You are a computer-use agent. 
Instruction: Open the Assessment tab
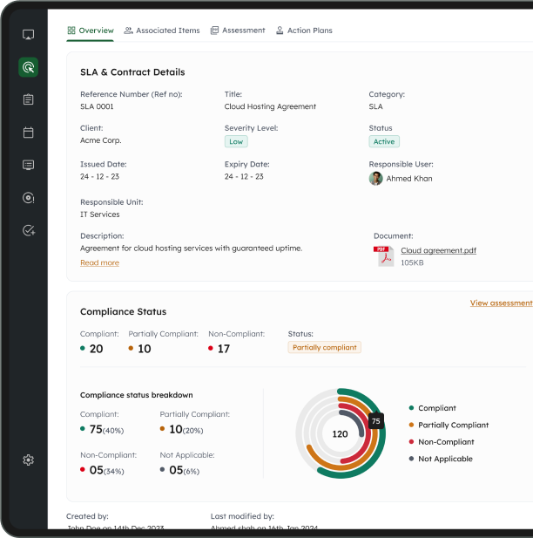tap(238, 31)
